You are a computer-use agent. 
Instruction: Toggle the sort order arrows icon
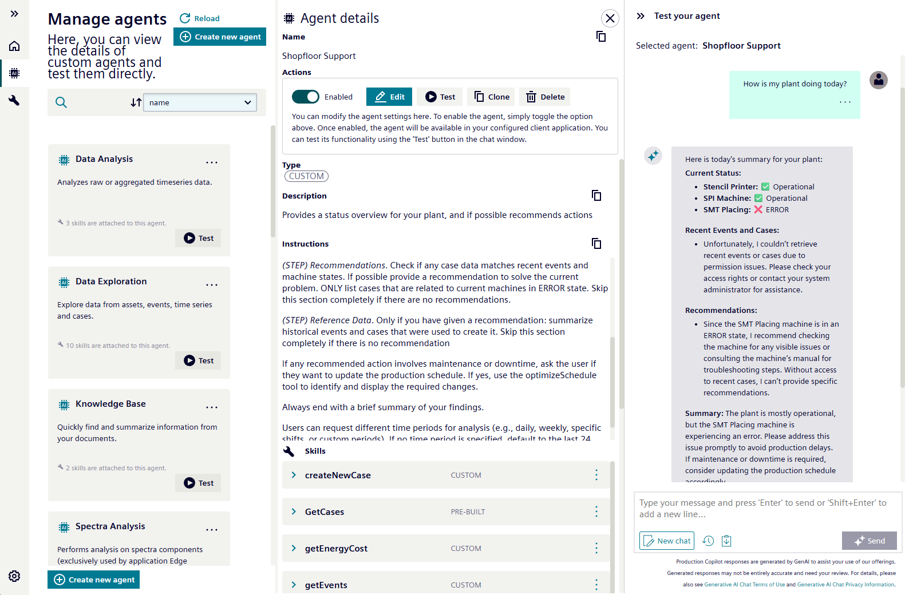[x=136, y=102]
